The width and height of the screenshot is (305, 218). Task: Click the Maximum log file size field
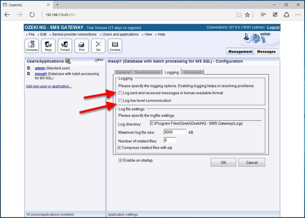[x=175, y=132]
